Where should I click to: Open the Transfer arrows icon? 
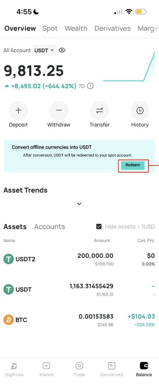point(99,110)
